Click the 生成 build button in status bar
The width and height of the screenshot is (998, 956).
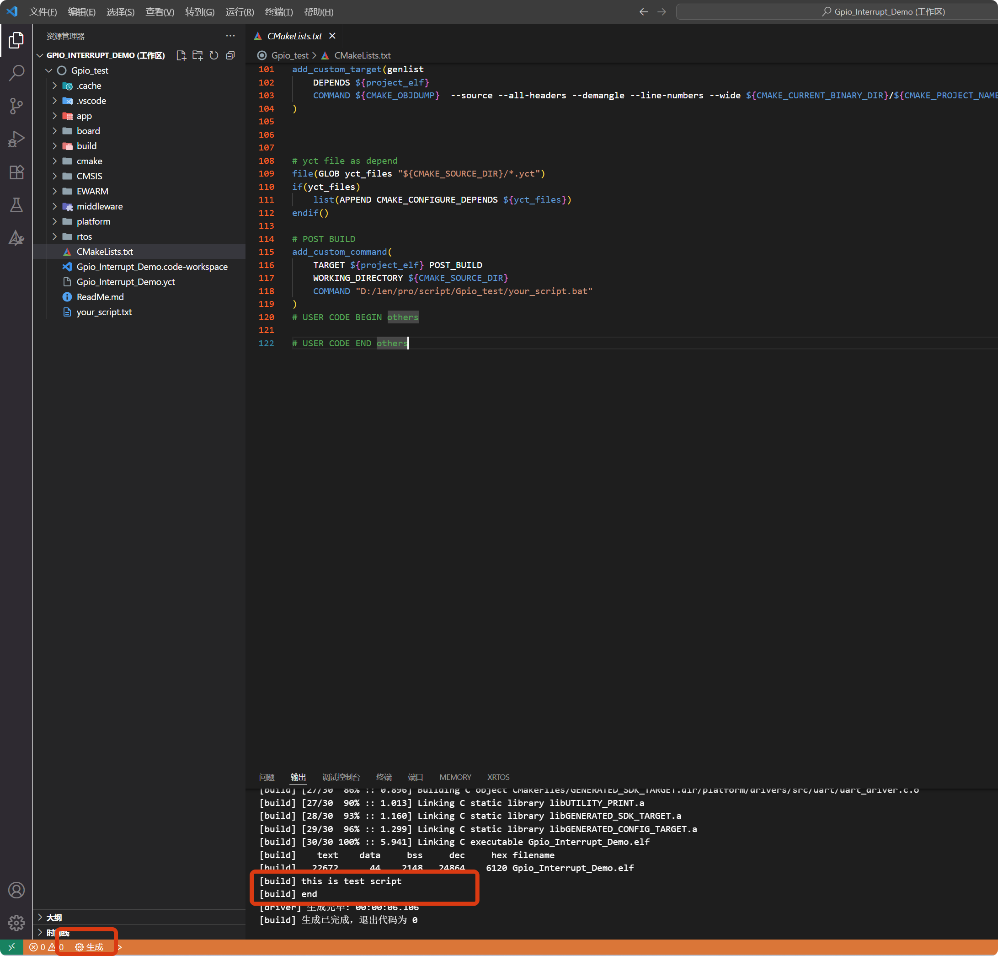point(90,947)
